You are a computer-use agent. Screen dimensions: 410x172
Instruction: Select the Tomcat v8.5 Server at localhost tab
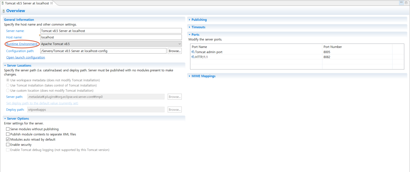pyautogui.click(x=27, y=3)
